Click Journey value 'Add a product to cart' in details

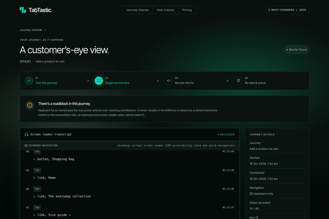264,149
